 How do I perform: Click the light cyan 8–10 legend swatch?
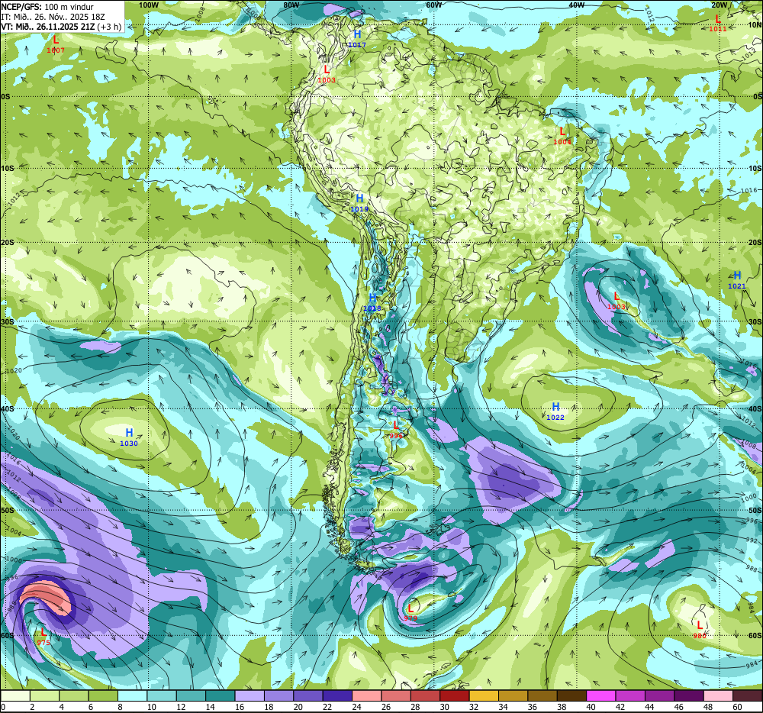[x=132, y=695]
